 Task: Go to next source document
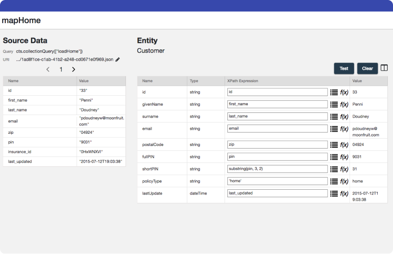(x=73, y=70)
